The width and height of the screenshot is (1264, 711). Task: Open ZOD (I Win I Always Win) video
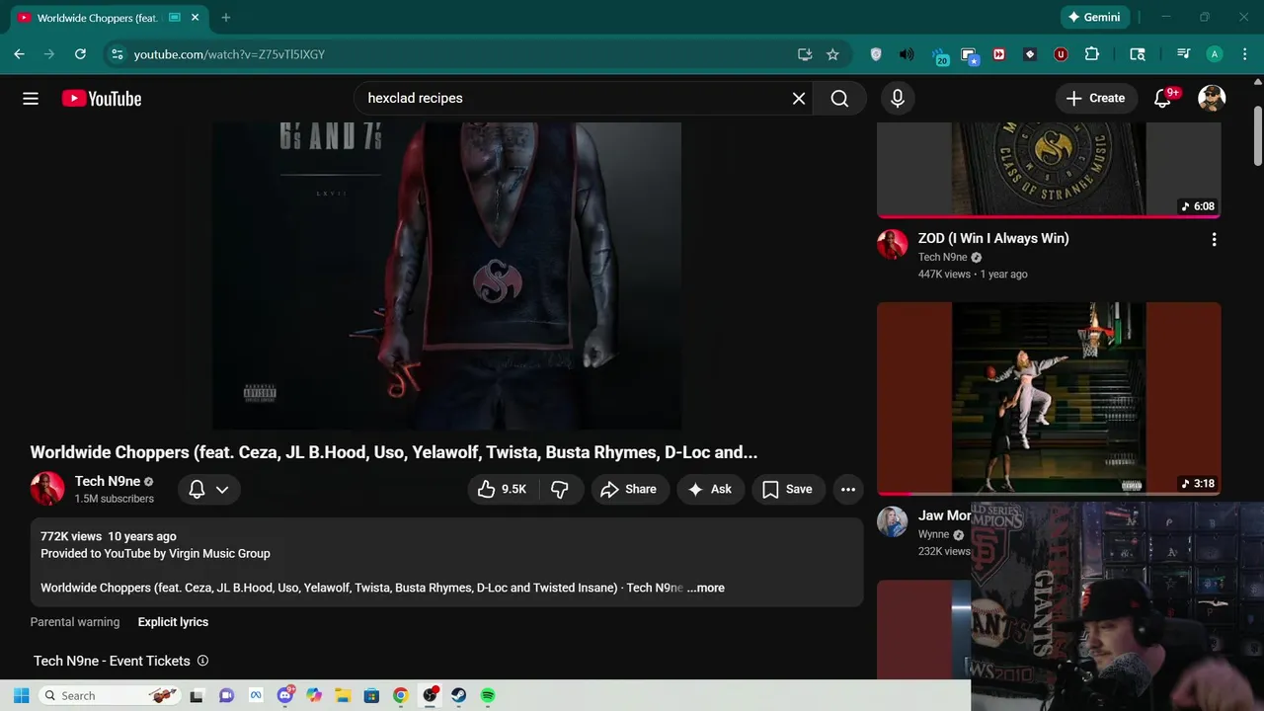[x=993, y=238]
